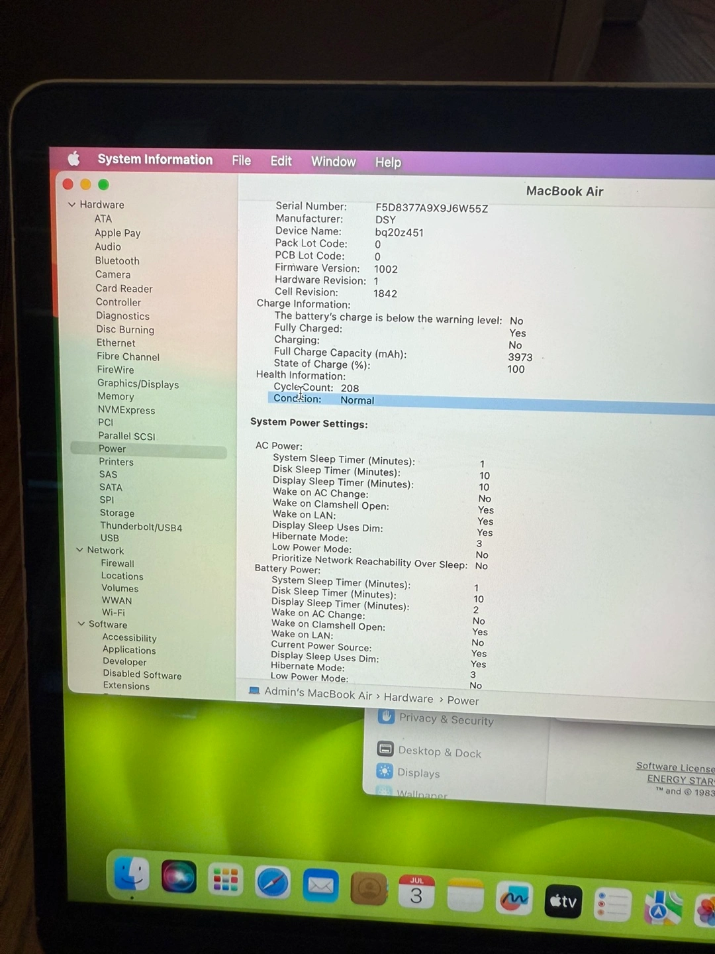Select Apple Pay in the sidebar
715x954 pixels.
118,233
